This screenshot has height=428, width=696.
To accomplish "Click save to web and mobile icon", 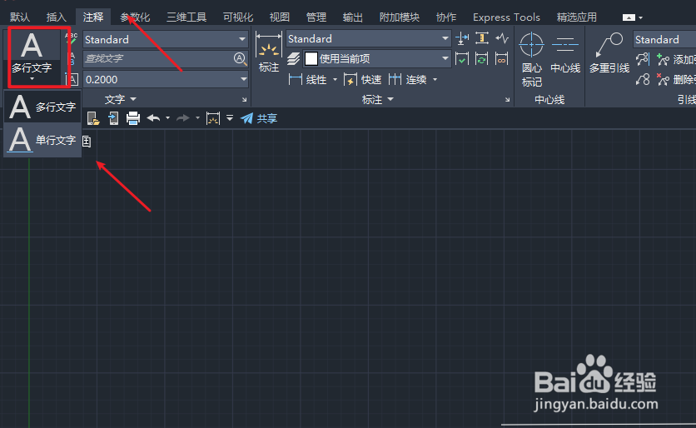I will (x=113, y=118).
